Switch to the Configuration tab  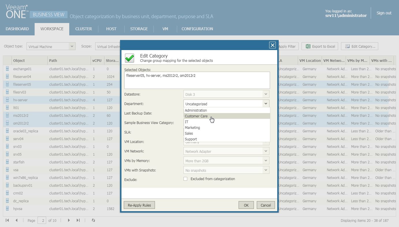197,29
